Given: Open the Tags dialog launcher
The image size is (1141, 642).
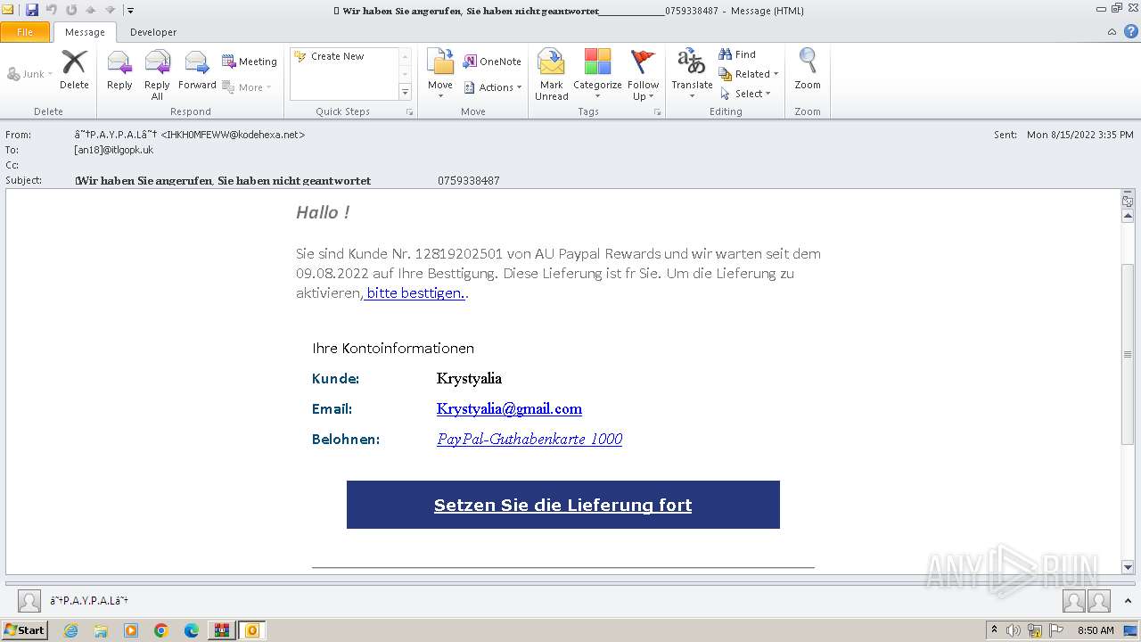Looking at the screenshot, I should tap(658, 112).
